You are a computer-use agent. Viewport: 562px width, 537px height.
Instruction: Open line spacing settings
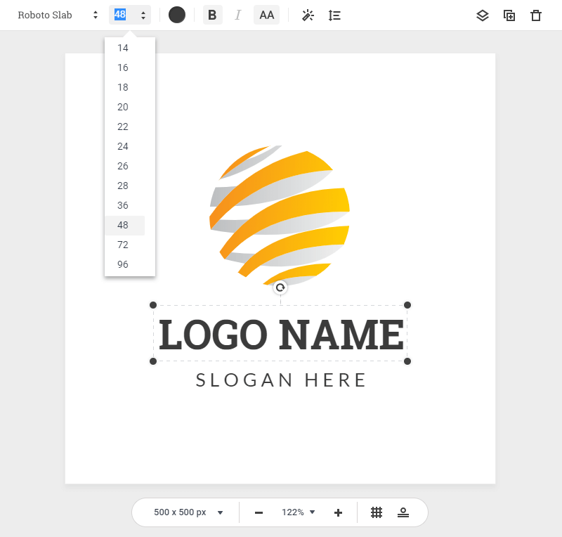pyautogui.click(x=334, y=15)
